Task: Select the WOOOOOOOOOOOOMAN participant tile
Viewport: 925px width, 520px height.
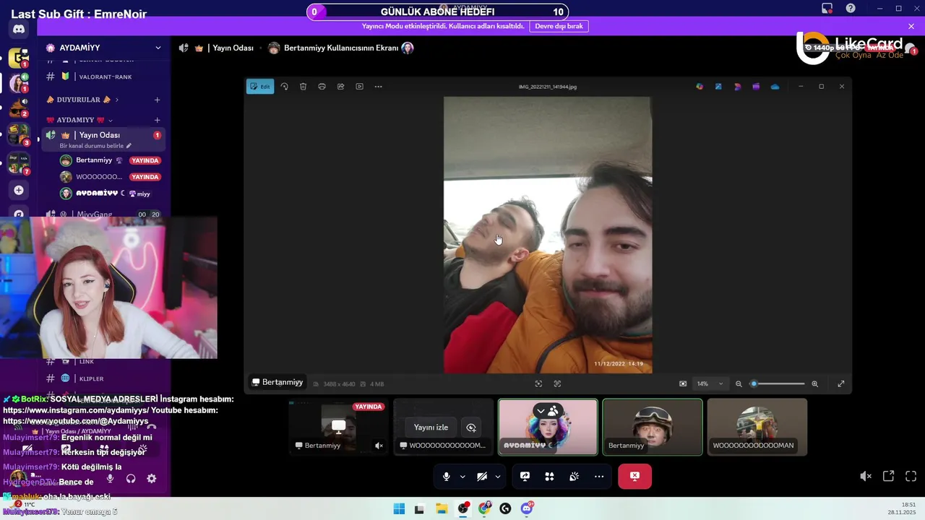Action: click(757, 427)
